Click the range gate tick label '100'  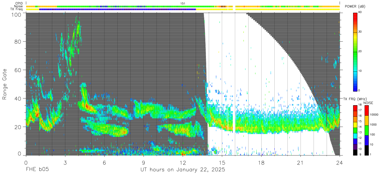click(x=17, y=15)
